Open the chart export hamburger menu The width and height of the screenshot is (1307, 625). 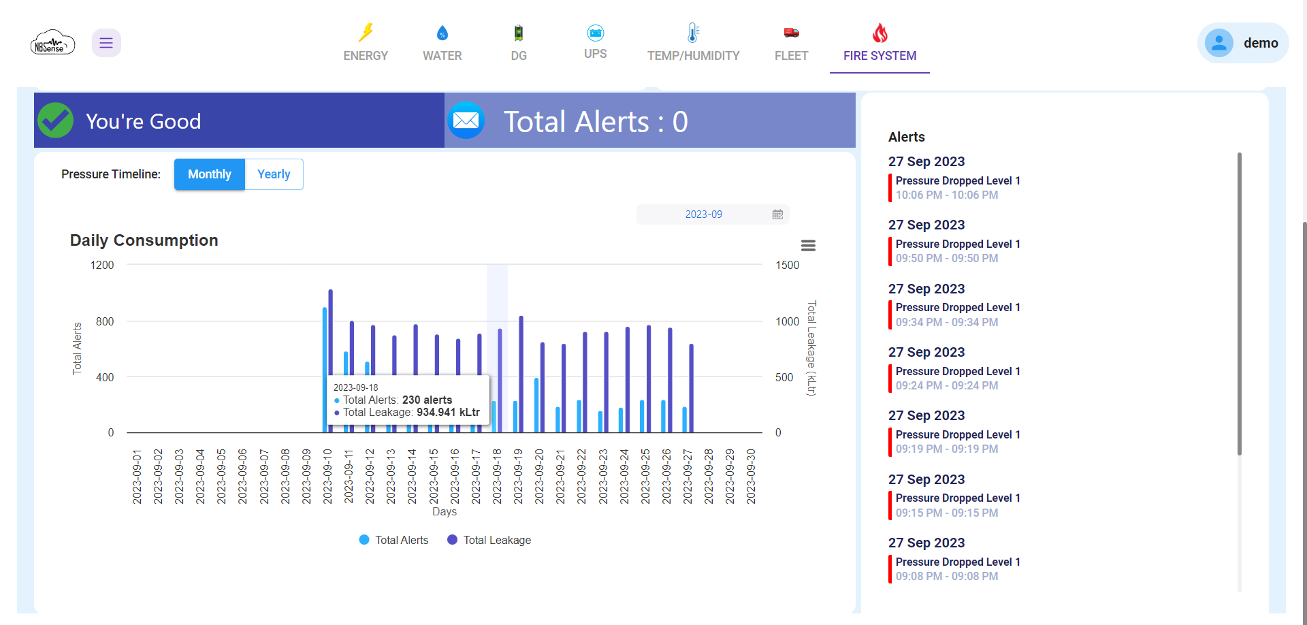(808, 246)
